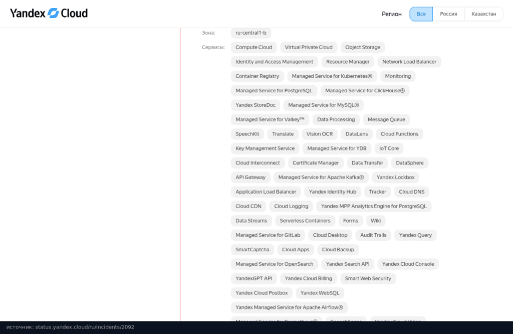Image resolution: width=513 pixels, height=334 pixels.
Task: Select the Cloud Functions tag
Action: tap(399, 134)
